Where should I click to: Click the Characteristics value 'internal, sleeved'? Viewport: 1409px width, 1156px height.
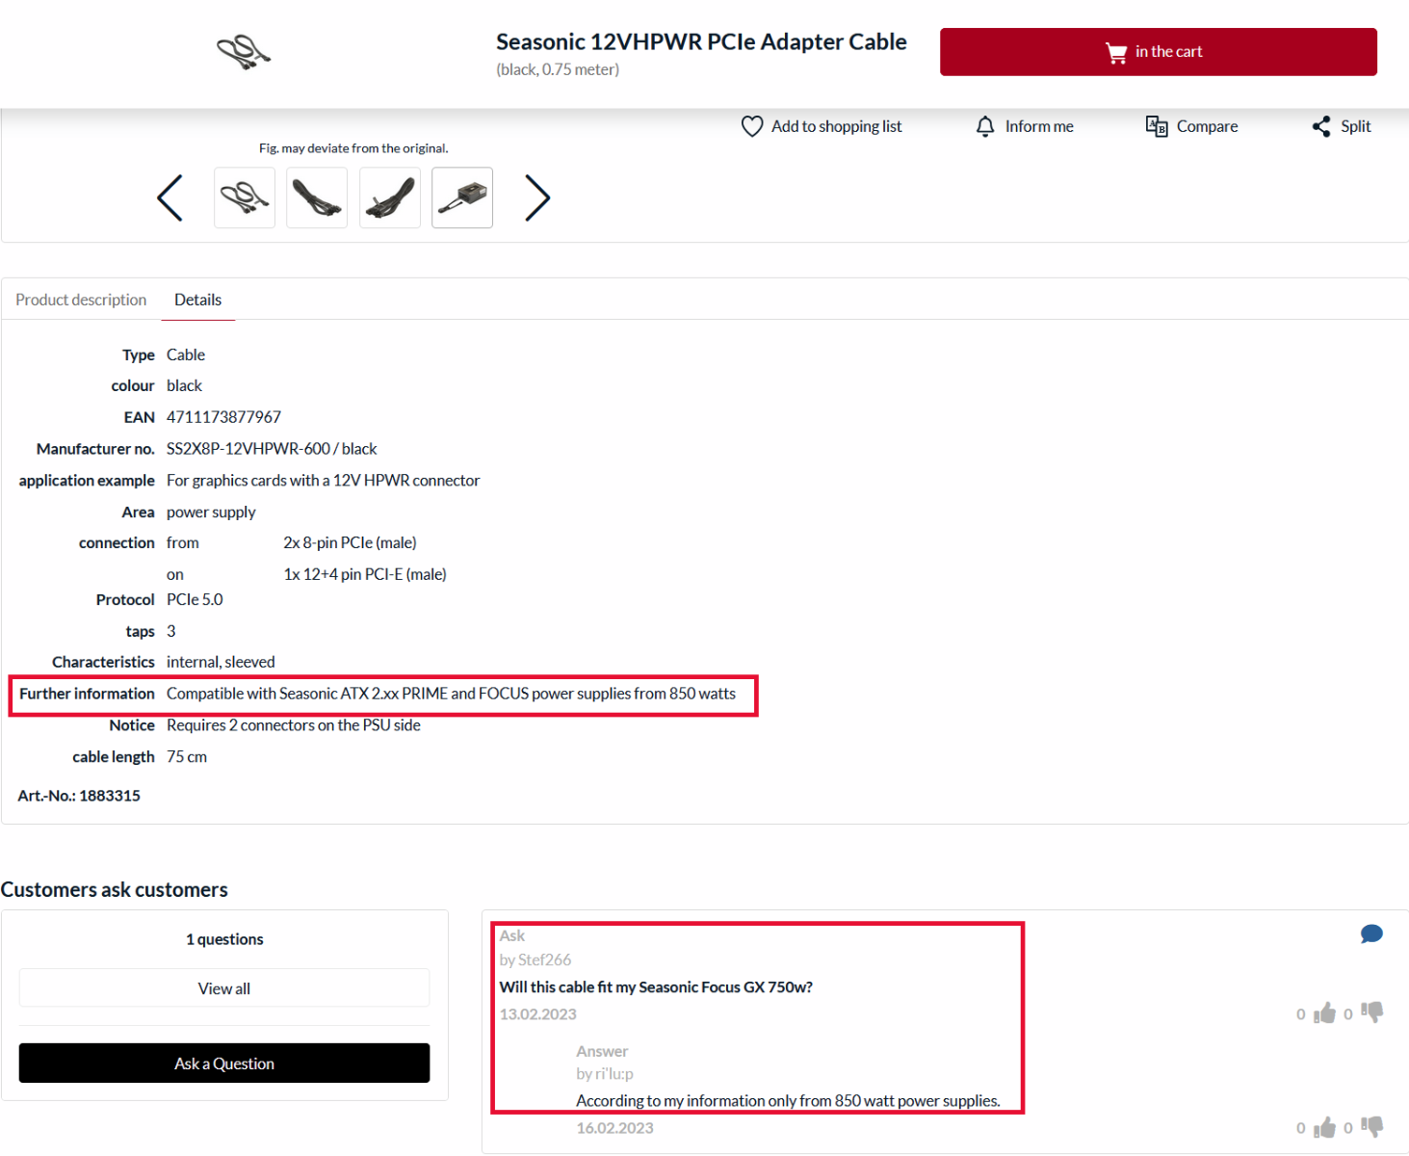click(221, 662)
